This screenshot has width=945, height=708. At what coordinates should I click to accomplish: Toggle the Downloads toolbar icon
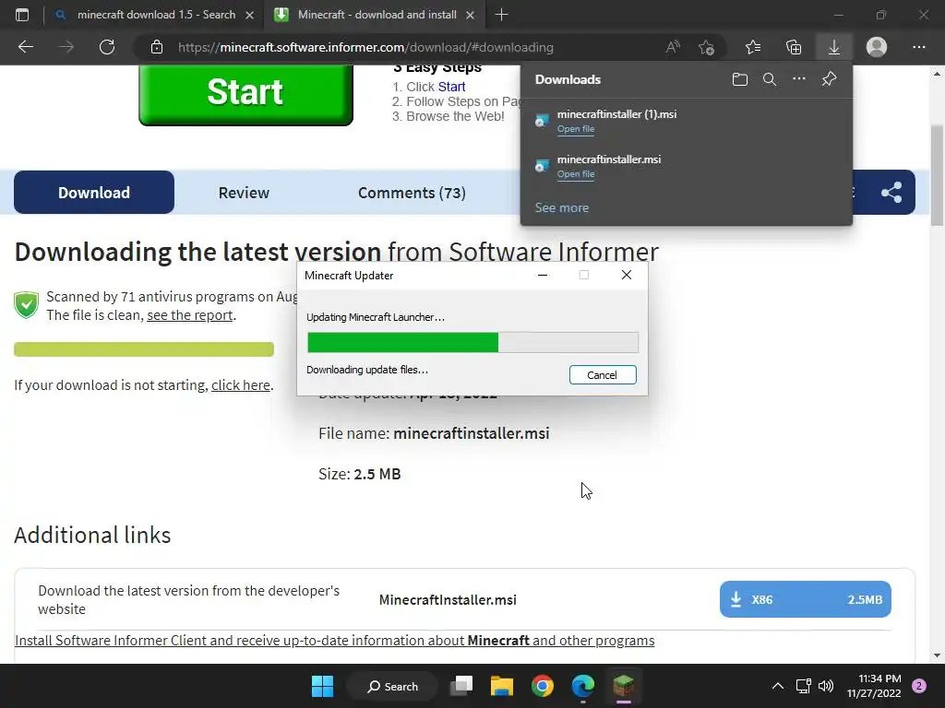[834, 47]
